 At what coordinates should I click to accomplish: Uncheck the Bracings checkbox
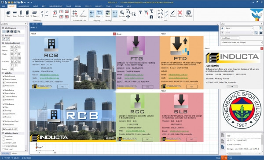point(4,110)
